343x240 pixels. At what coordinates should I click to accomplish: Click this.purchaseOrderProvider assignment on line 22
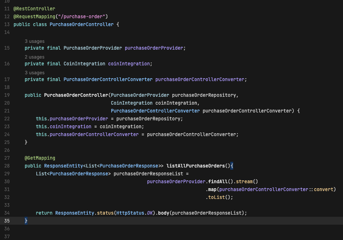pos(72,119)
